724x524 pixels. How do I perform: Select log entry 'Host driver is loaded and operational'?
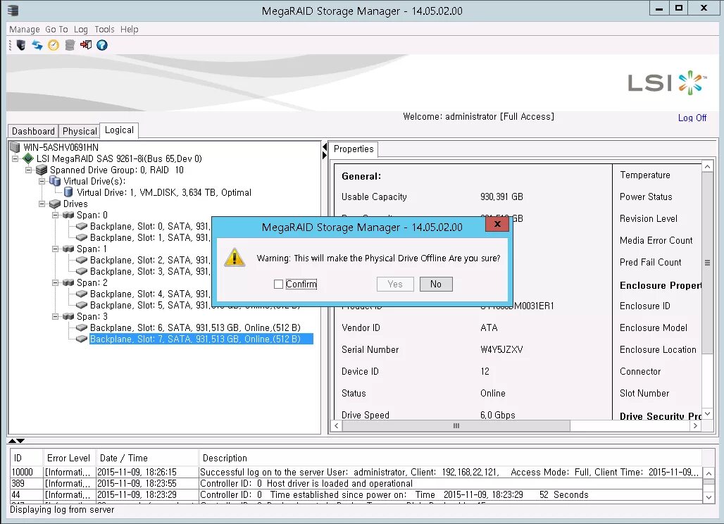click(356, 483)
